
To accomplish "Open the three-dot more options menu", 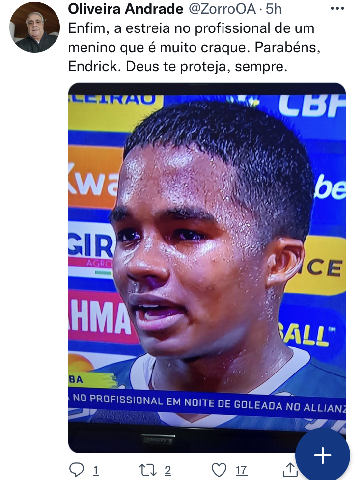I will coord(337,8).
